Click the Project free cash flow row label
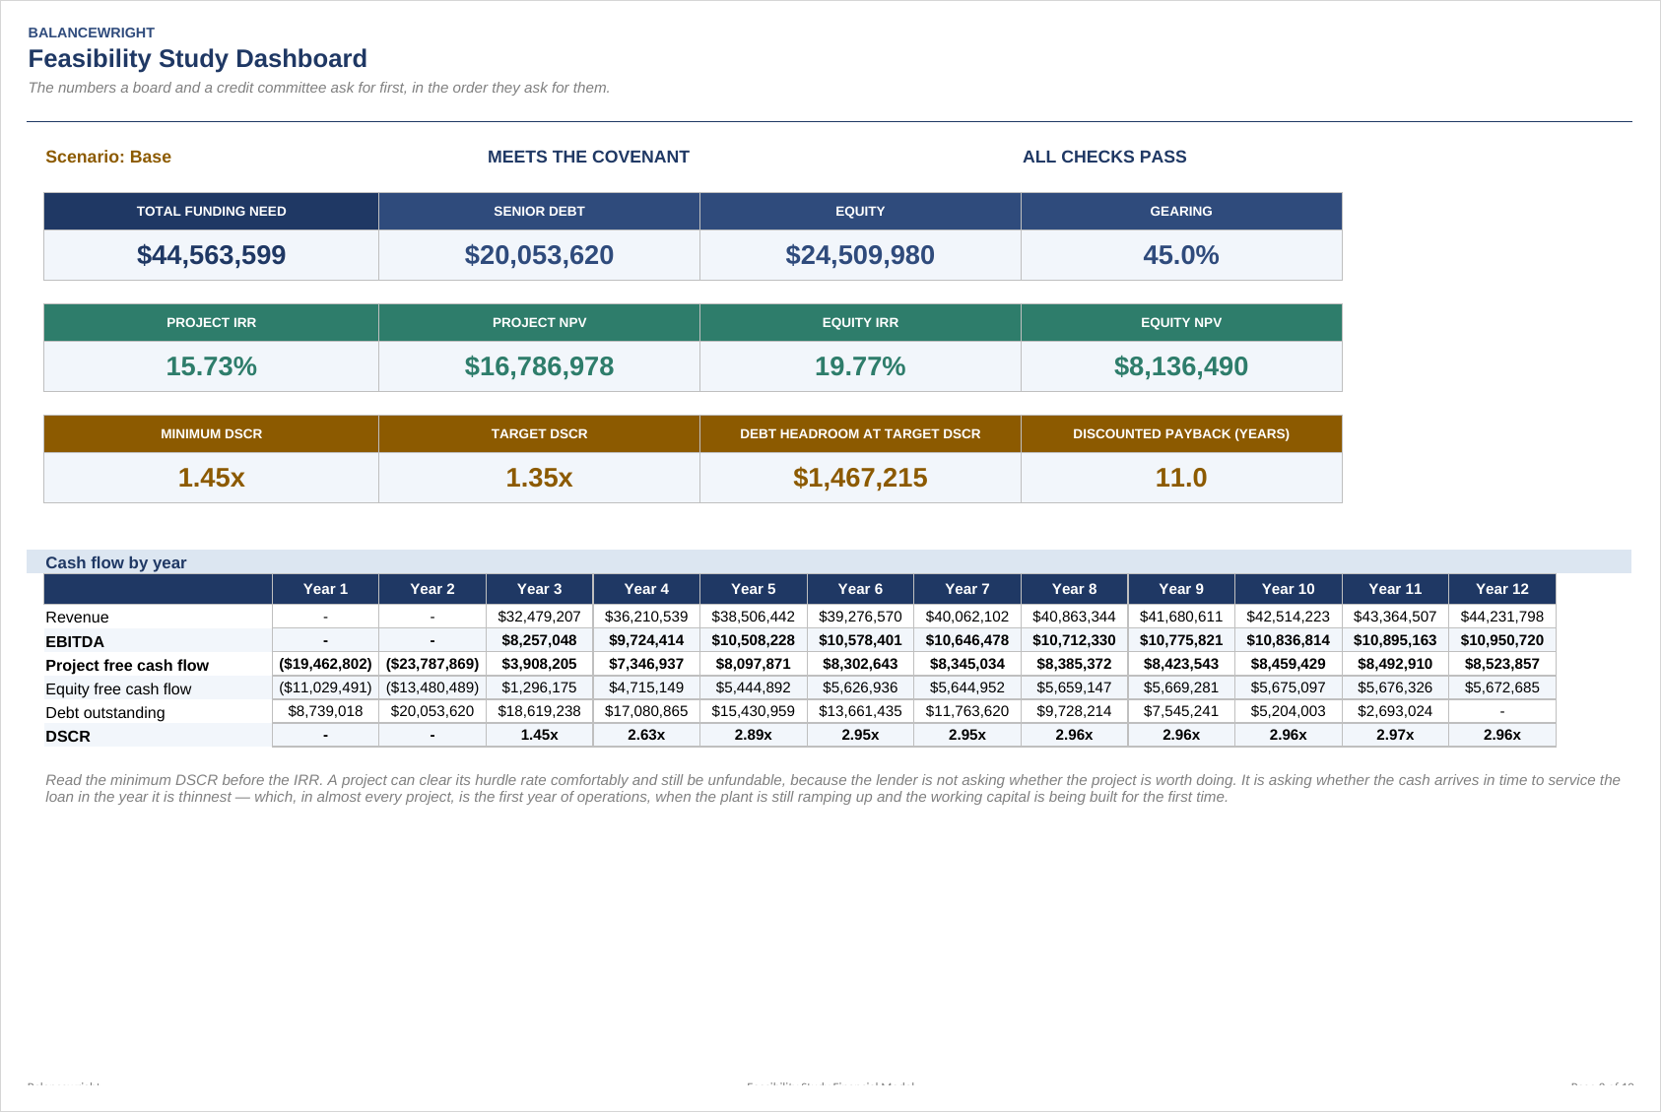 (127, 665)
